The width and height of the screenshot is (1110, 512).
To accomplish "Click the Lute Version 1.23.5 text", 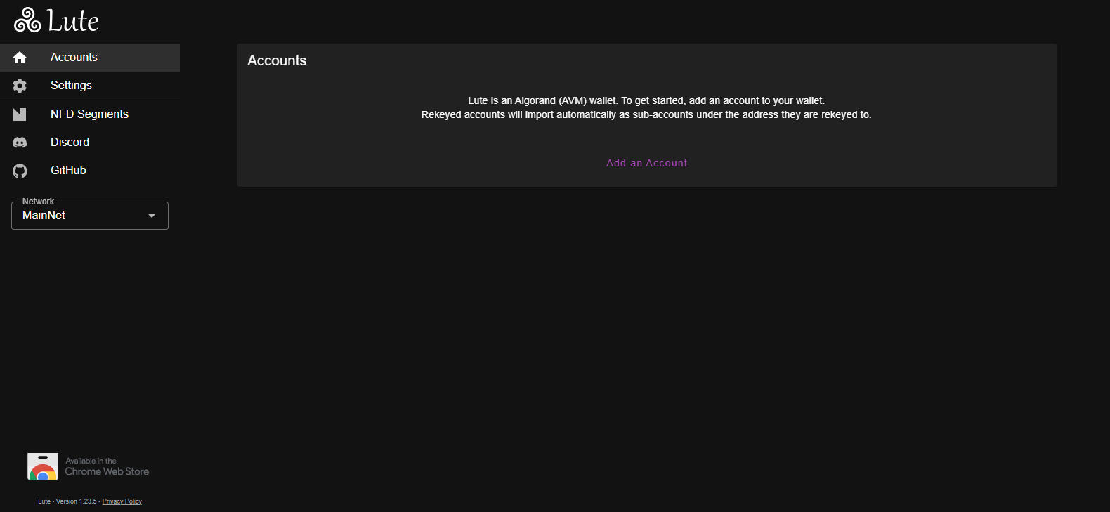I will tap(67, 501).
